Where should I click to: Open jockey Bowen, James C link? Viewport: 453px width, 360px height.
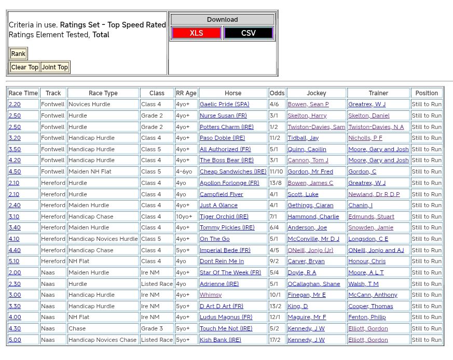click(x=310, y=183)
